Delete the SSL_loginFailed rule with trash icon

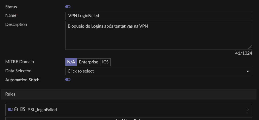click(x=16, y=109)
